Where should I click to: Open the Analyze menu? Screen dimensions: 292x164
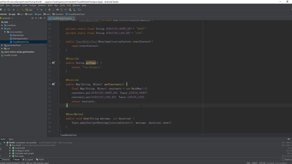point(33,5)
